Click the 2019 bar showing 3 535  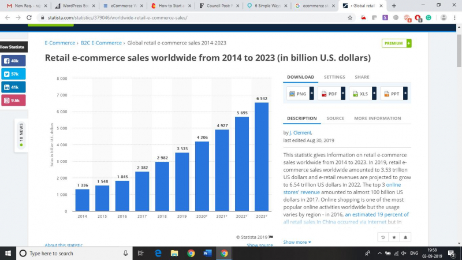[x=182, y=182]
